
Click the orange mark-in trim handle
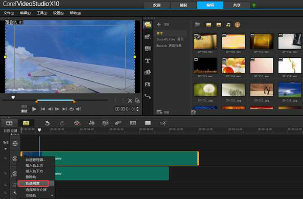pyautogui.click(x=36, y=101)
